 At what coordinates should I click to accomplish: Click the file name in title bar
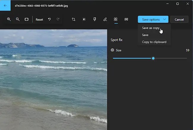tap(41, 6)
